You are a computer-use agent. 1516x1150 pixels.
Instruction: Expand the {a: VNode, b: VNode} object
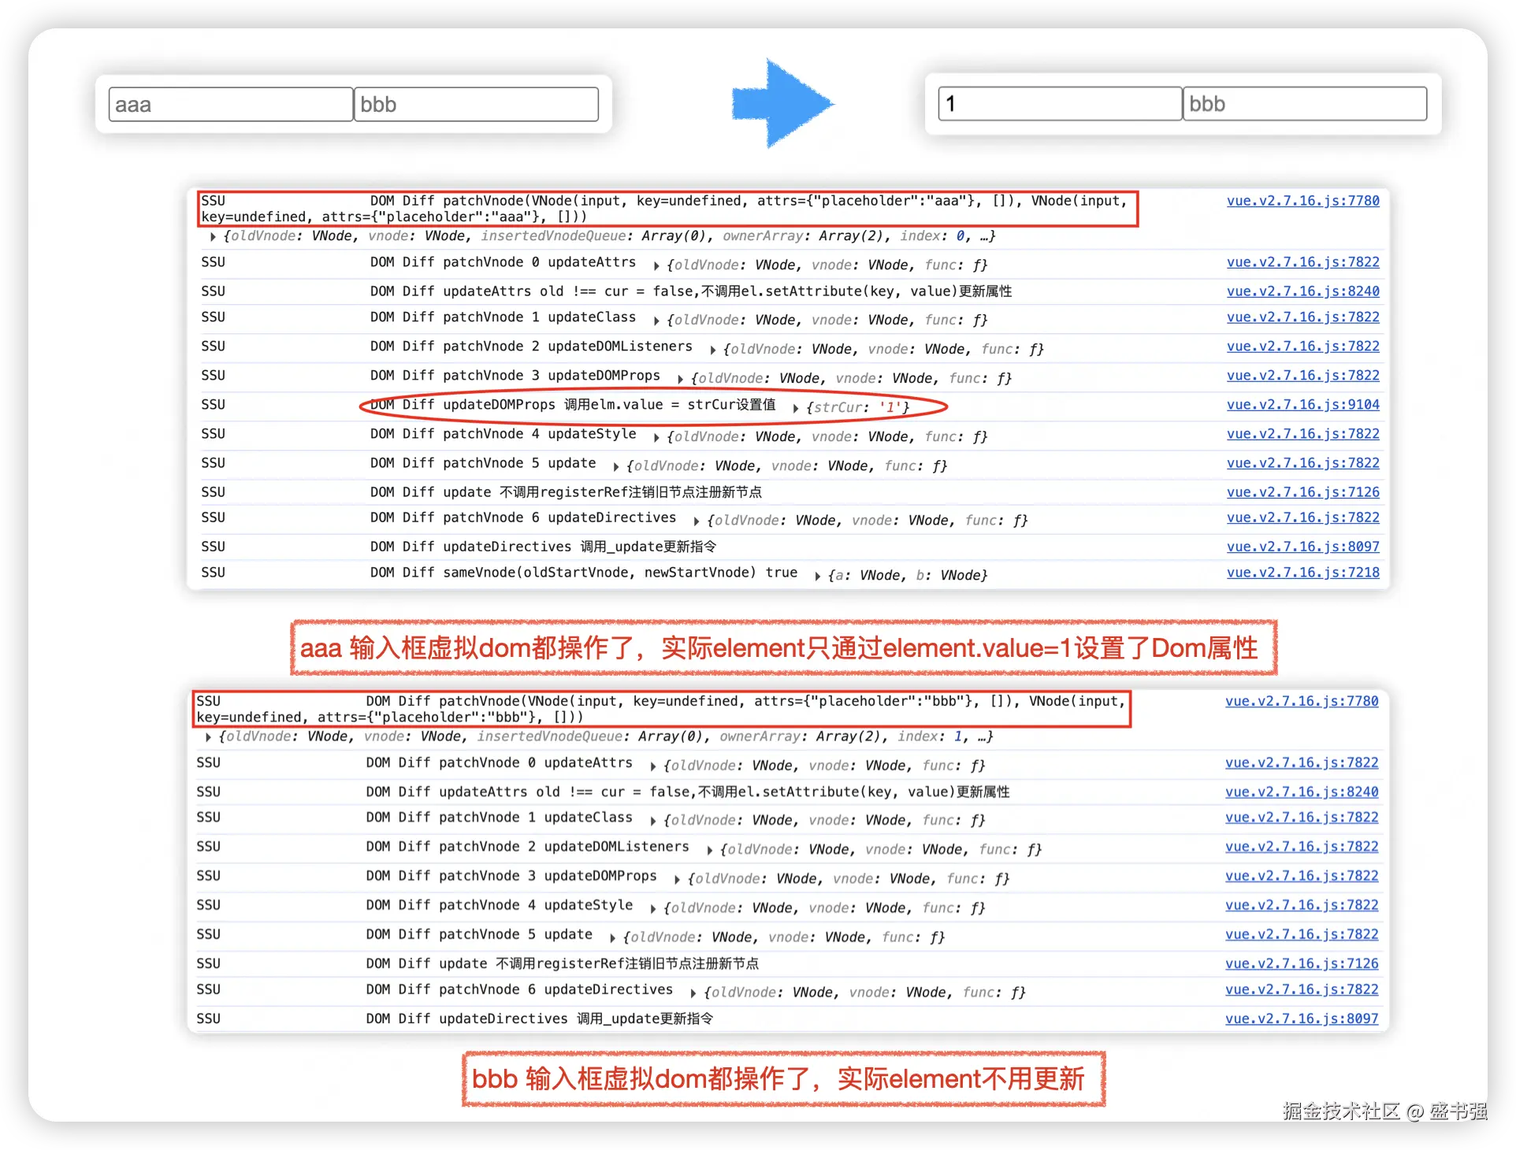click(818, 576)
